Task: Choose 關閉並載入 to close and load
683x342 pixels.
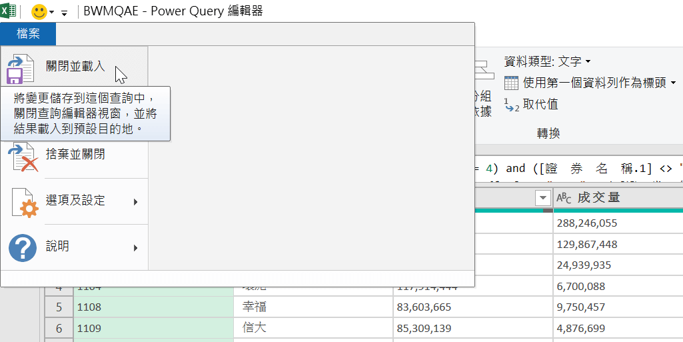Action: coord(75,66)
